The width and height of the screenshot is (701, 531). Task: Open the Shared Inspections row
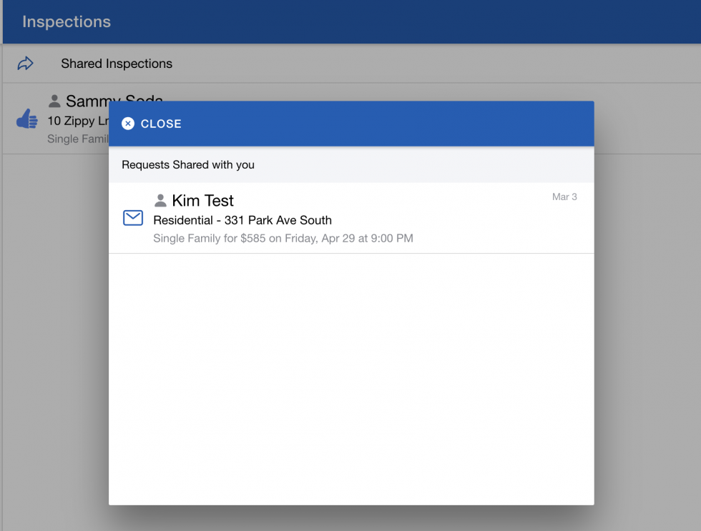tap(117, 64)
